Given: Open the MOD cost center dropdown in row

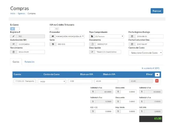Looking at the screenshot, I should point(52,81).
